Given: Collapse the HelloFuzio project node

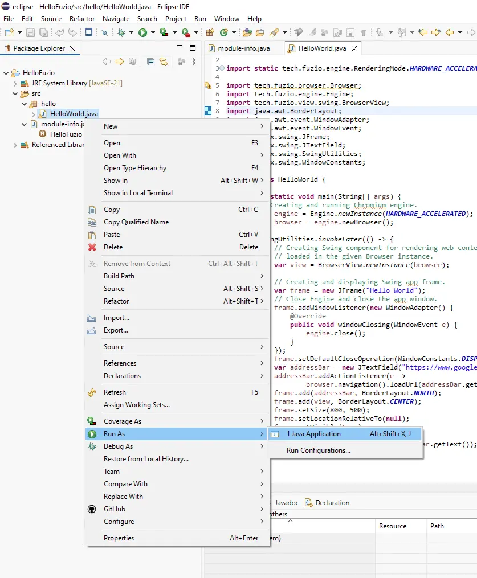Looking at the screenshot, I should [x=6, y=73].
